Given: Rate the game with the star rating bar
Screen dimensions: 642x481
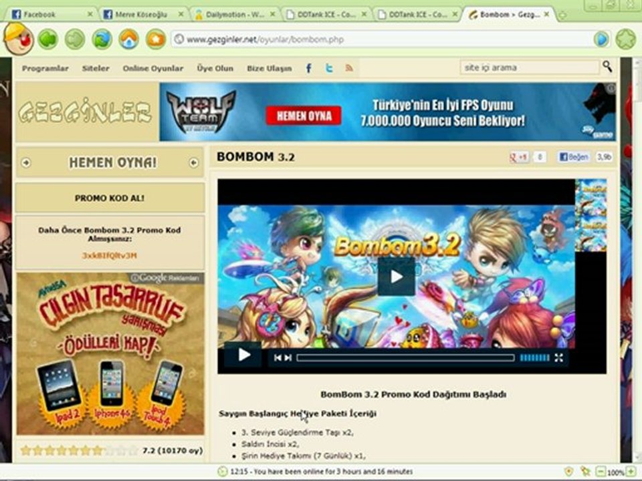Looking at the screenshot, I should coord(79,451).
